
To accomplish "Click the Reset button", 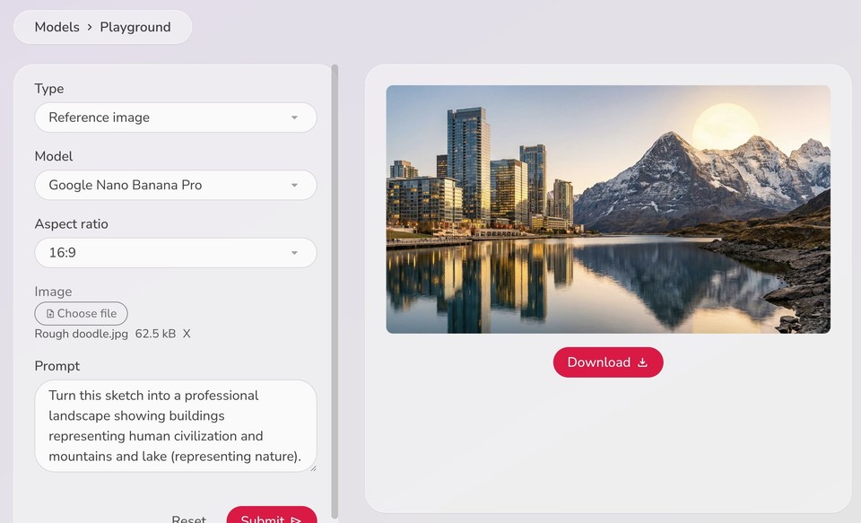I will pos(189,519).
